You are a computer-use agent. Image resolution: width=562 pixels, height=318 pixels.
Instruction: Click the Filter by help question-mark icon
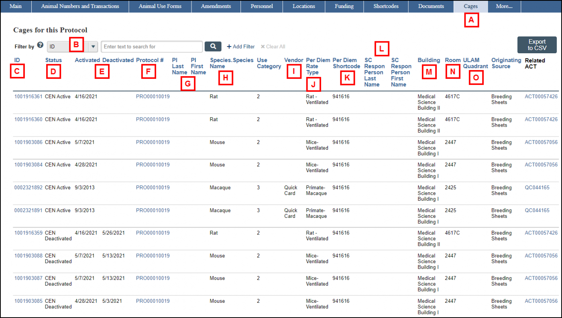[40, 45]
